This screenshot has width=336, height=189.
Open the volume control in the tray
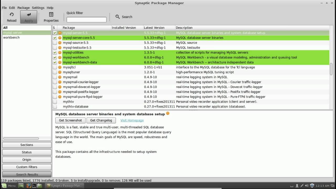(307, 186)
